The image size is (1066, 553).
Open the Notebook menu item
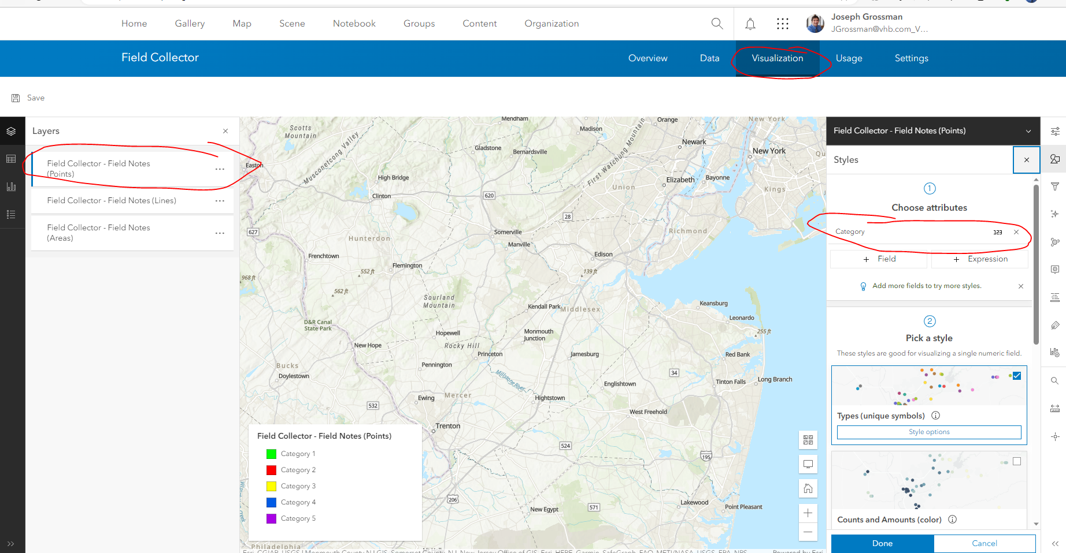coord(354,23)
